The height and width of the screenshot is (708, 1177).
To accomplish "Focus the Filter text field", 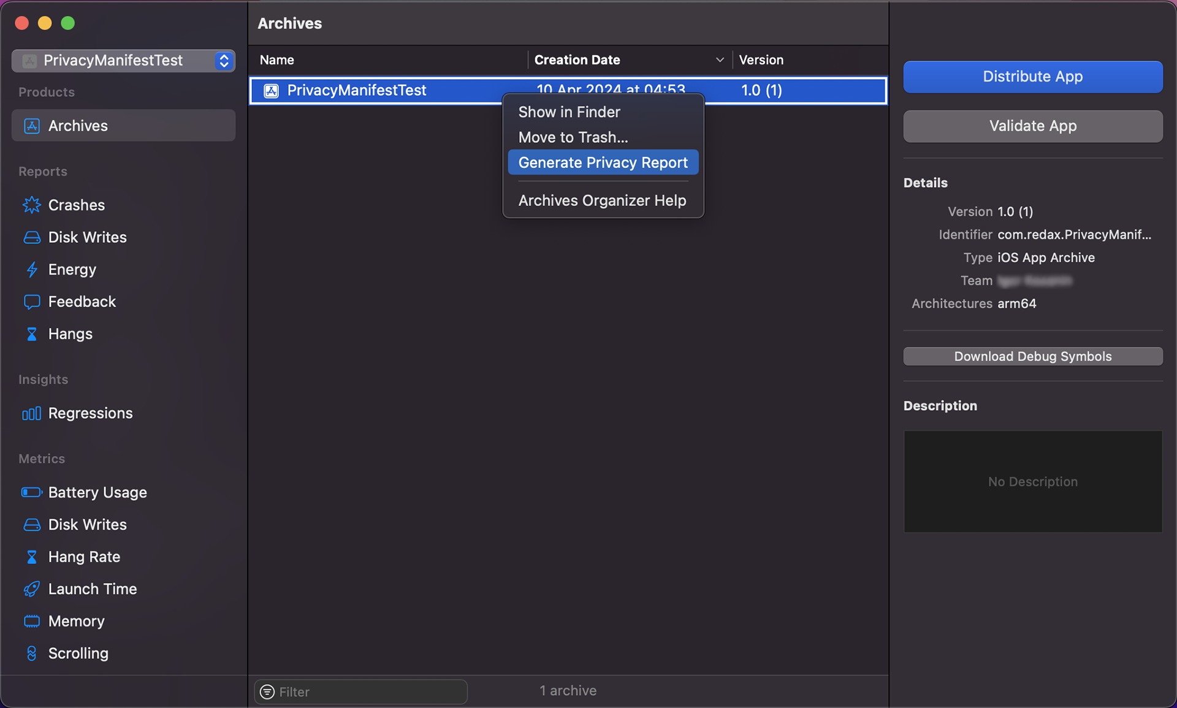I will (x=361, y=691).
